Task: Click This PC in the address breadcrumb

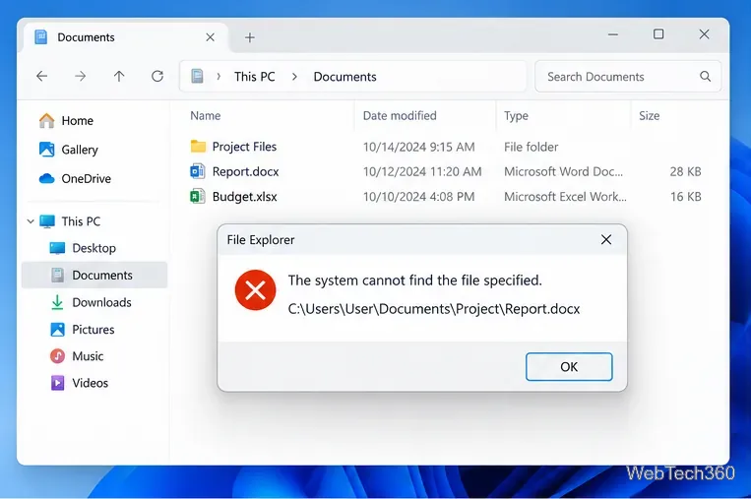Action: tap(254, 77)
